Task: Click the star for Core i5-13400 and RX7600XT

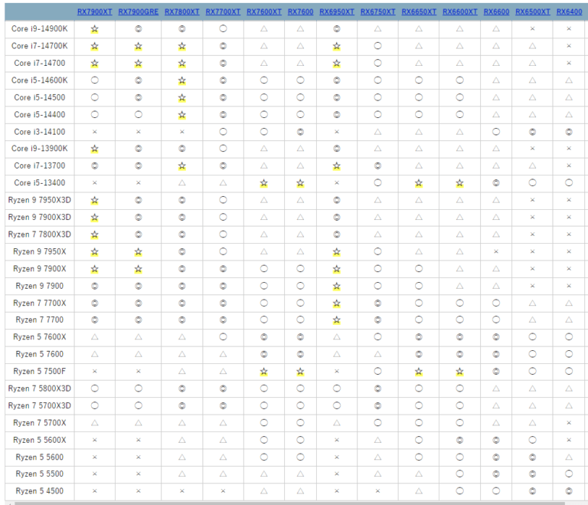Action: (264, 183)
